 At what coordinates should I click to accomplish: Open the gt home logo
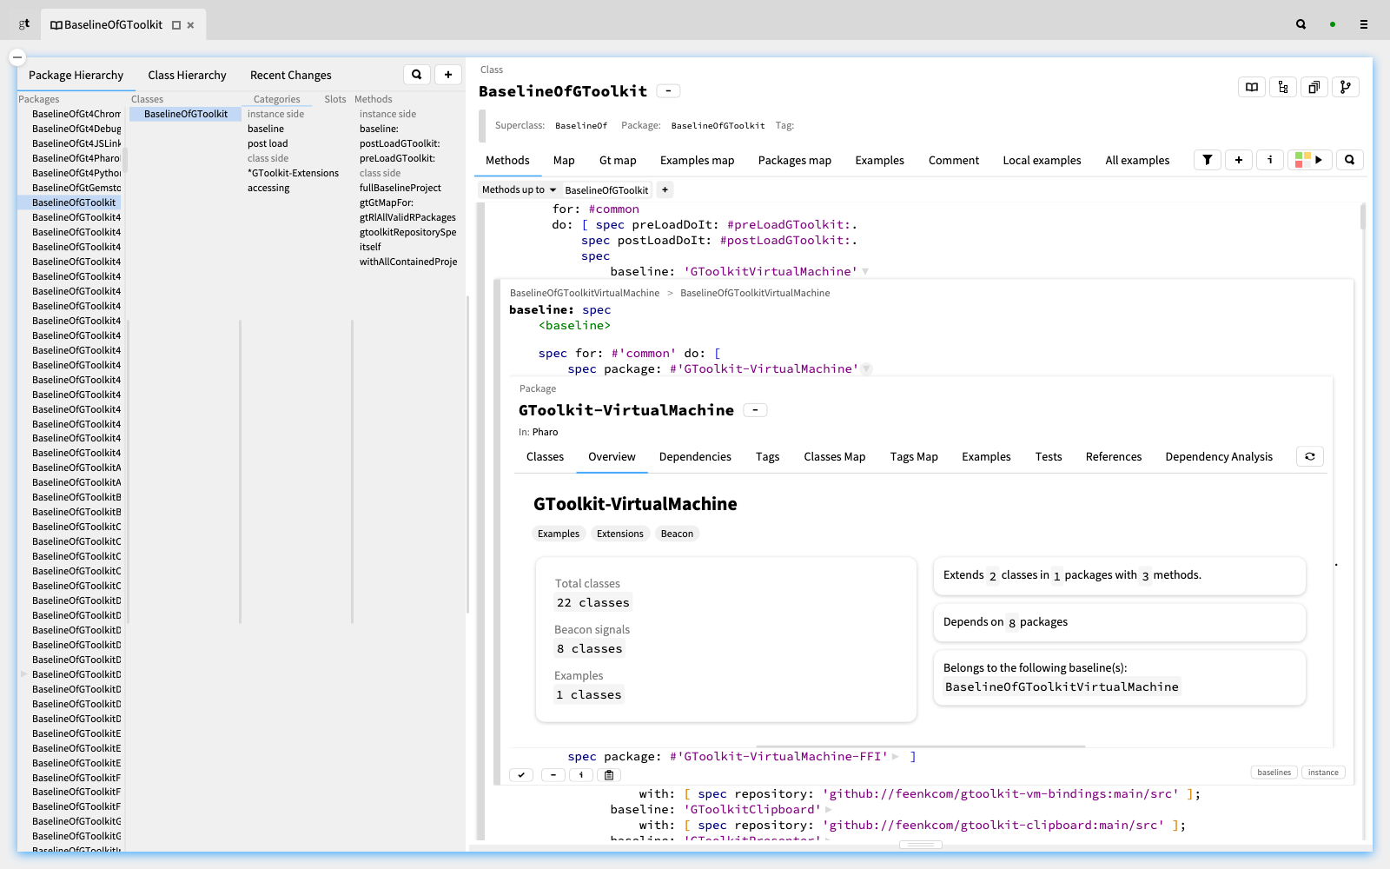[24, 24]
